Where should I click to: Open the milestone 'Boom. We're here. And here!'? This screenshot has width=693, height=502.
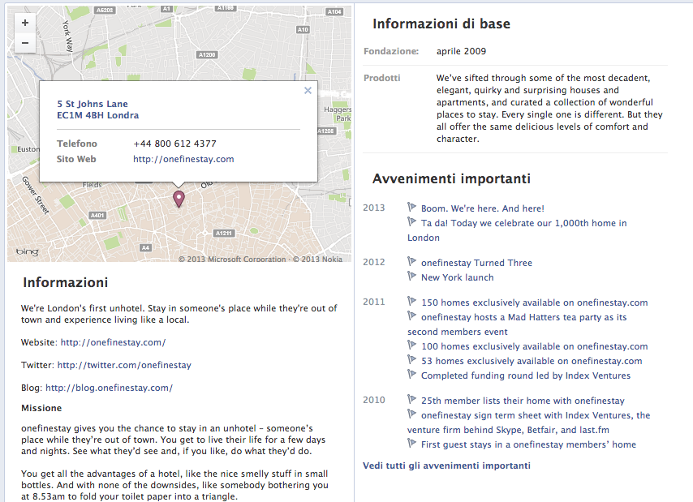click(x=483, y=208)
